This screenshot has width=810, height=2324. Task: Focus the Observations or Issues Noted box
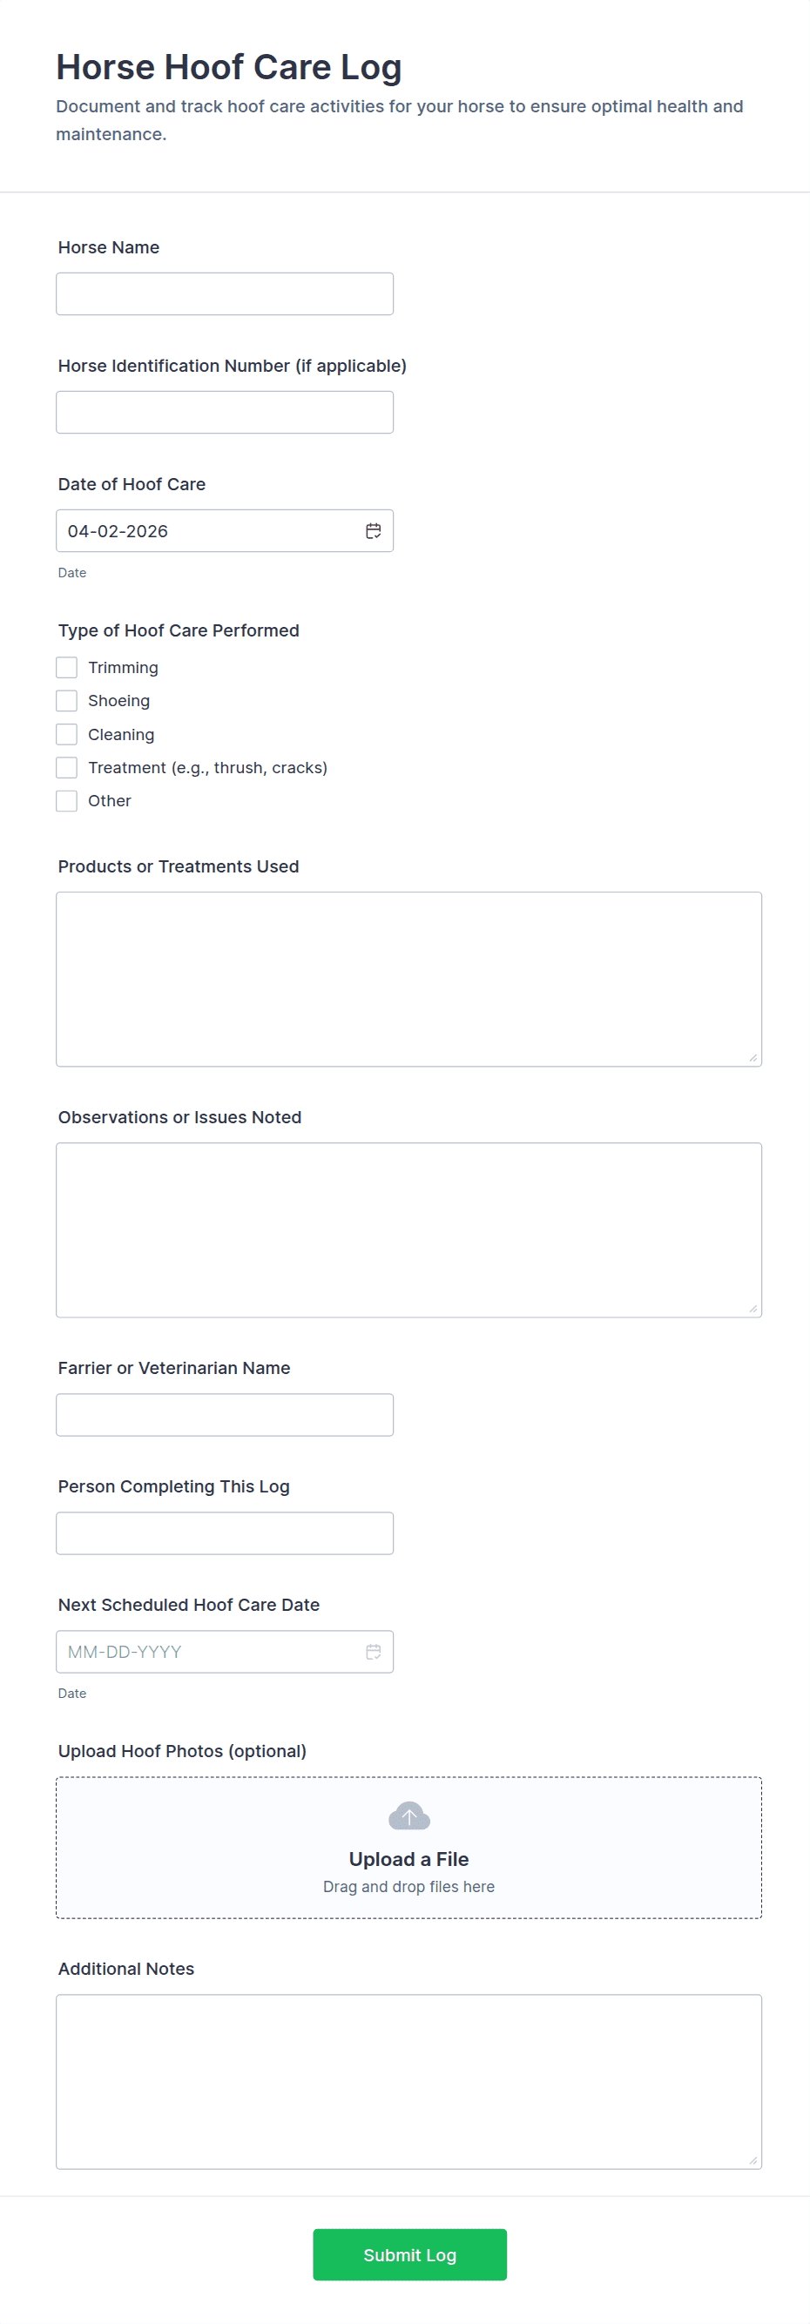(x=408, y=1229)
